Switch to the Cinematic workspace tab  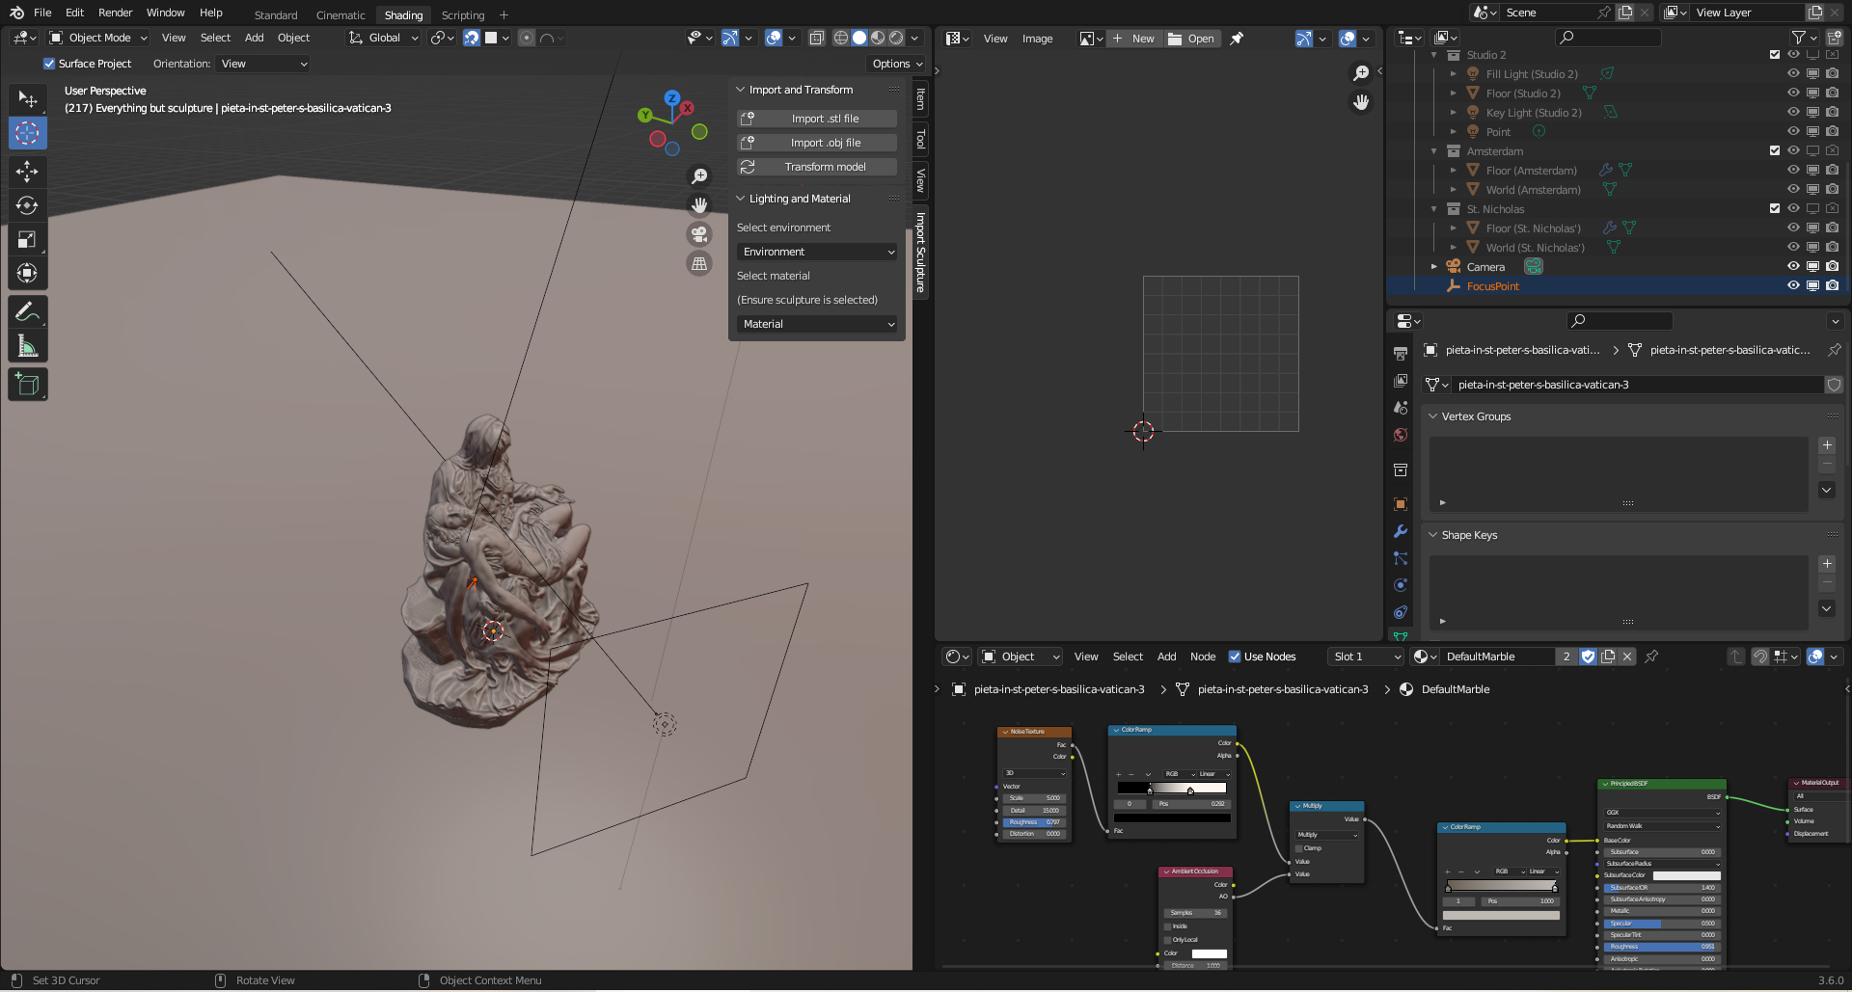coord(340,14)
